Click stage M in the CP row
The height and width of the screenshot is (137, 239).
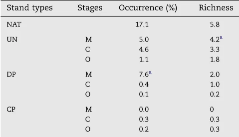[89, 109]
